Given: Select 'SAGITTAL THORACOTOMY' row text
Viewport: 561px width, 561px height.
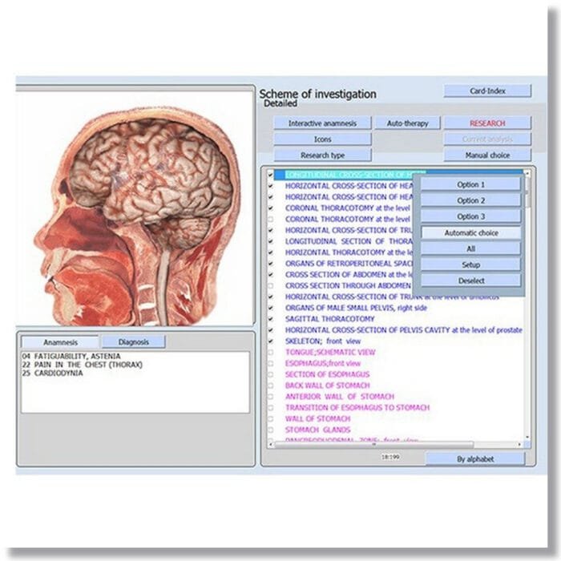Looking at the screenshot, I should (329, 319).
